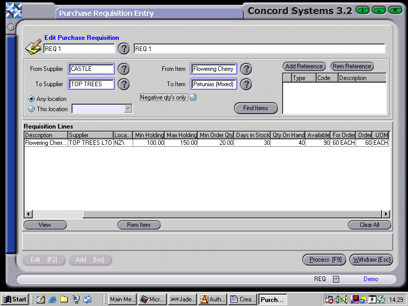The height and width of the screenshot is (306, 408).
Task: Click the Find Items button
Action: [256, 108]
